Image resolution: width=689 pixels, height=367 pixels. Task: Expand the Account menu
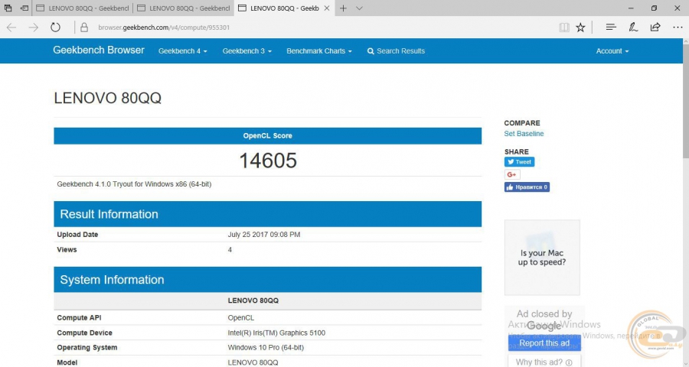pyautogui.click(x=612, y=51)
